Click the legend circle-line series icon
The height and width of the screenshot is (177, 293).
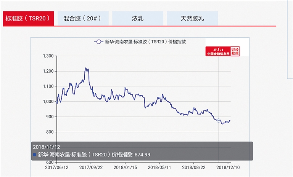pos(99,42)
